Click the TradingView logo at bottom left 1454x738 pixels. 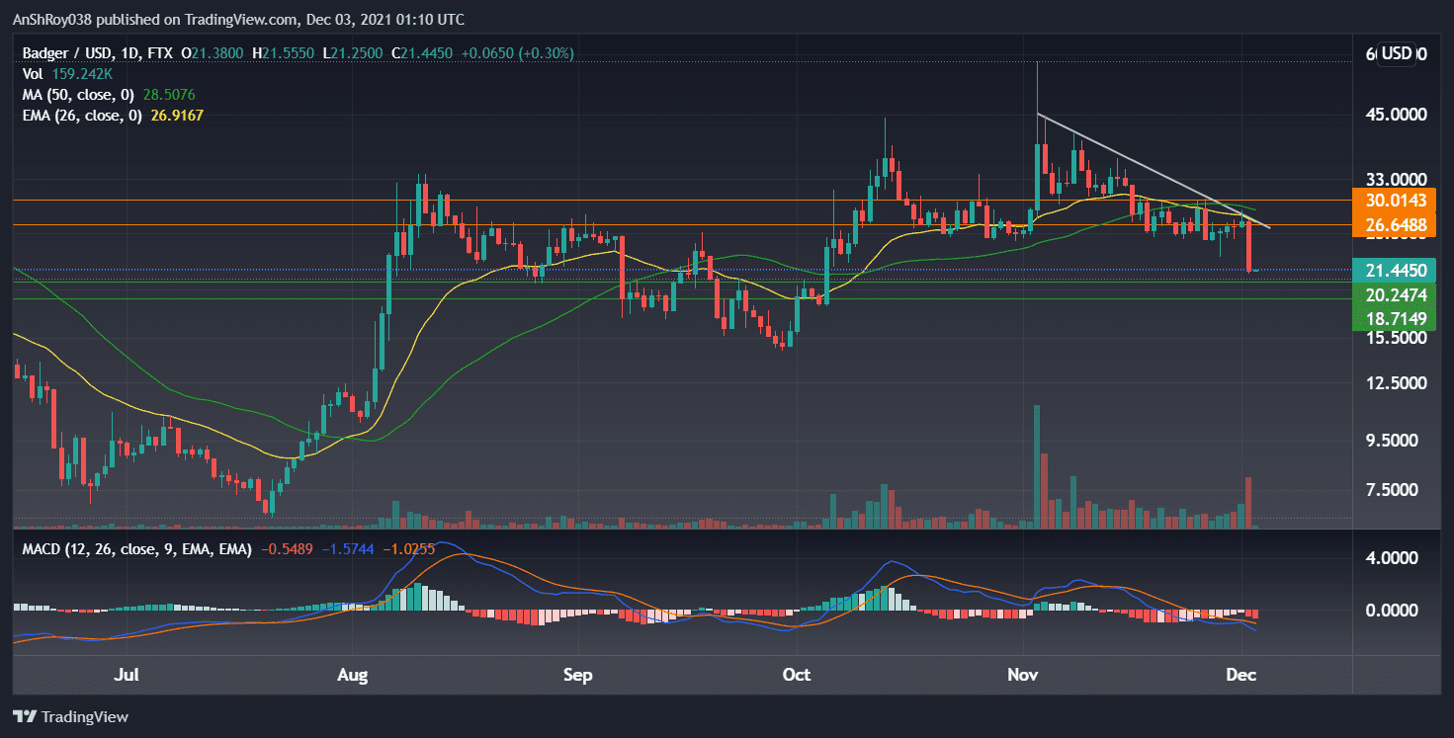pos(70,716)
